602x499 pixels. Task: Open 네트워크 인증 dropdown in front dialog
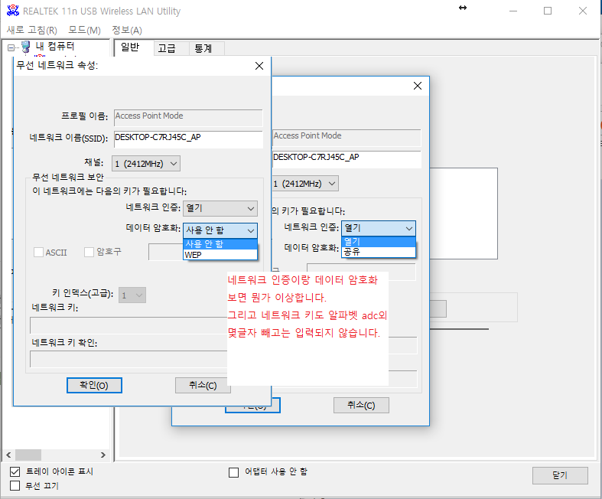click(220, 209)
